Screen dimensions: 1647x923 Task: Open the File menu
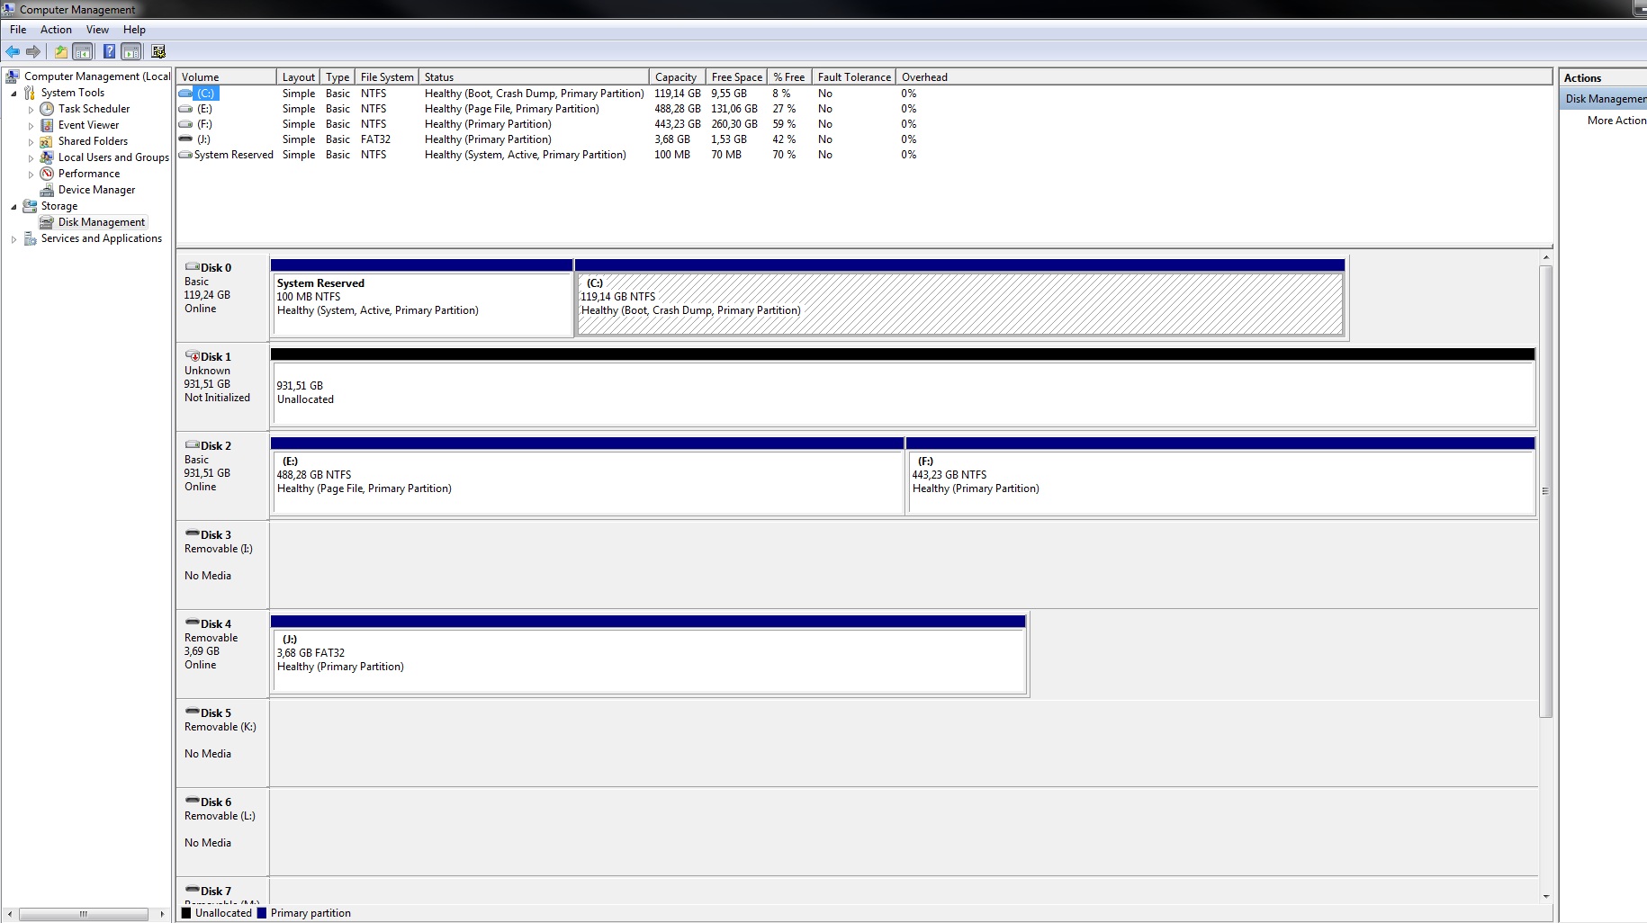[18, 30]
